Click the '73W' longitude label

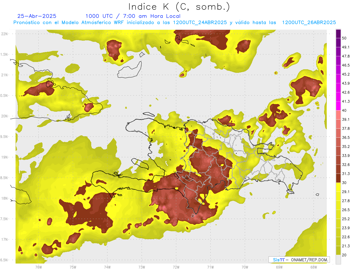[142, 267]
